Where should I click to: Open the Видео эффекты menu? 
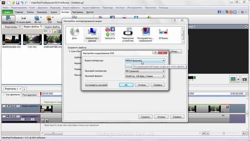(71, 7)
